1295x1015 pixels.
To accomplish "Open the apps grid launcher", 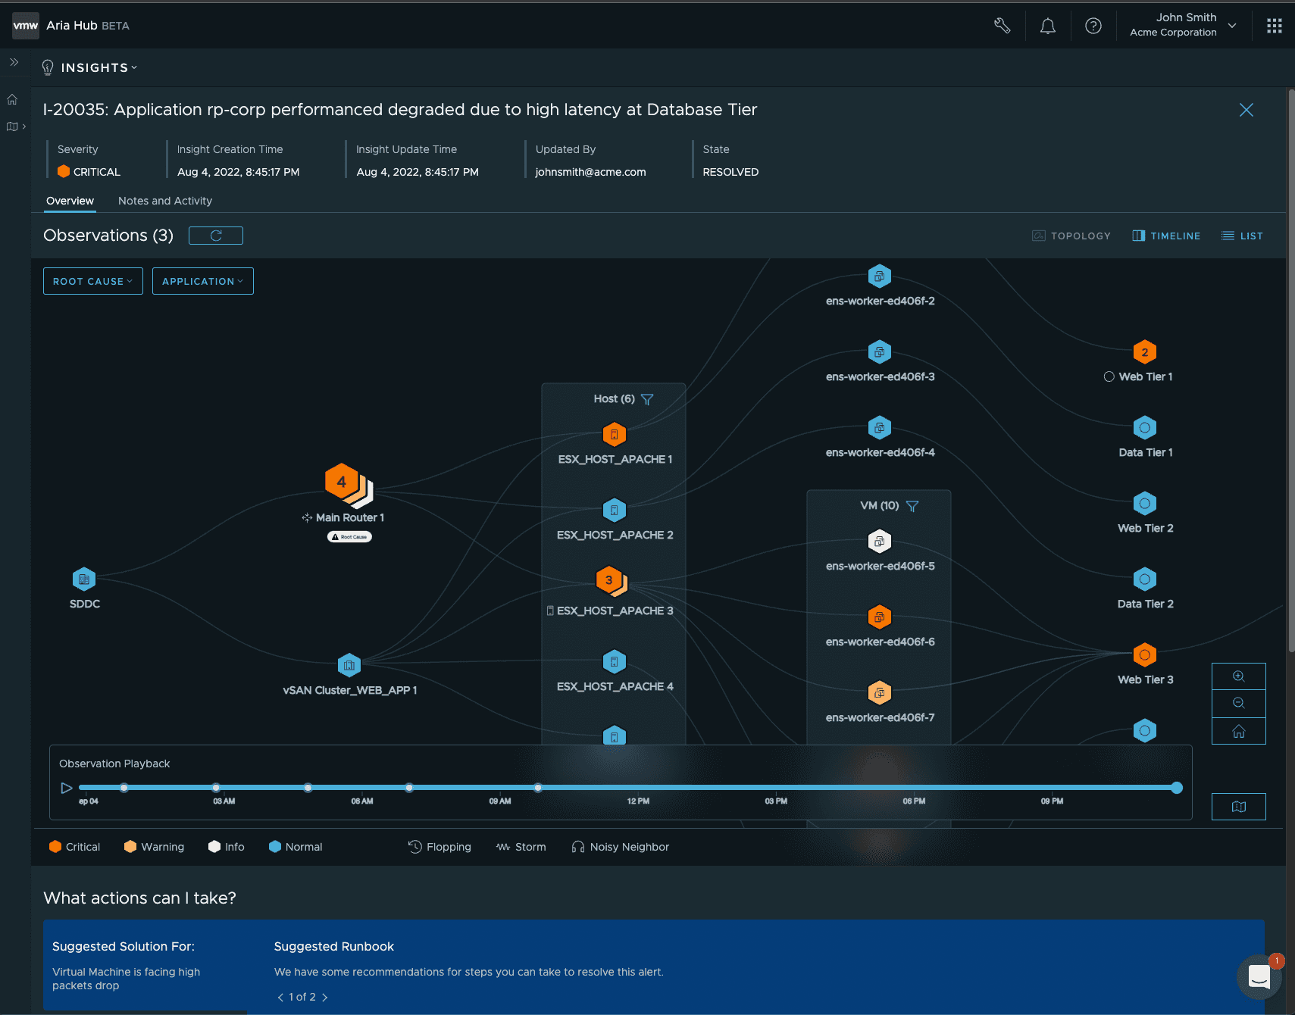I will click(x=1274, y=27).
